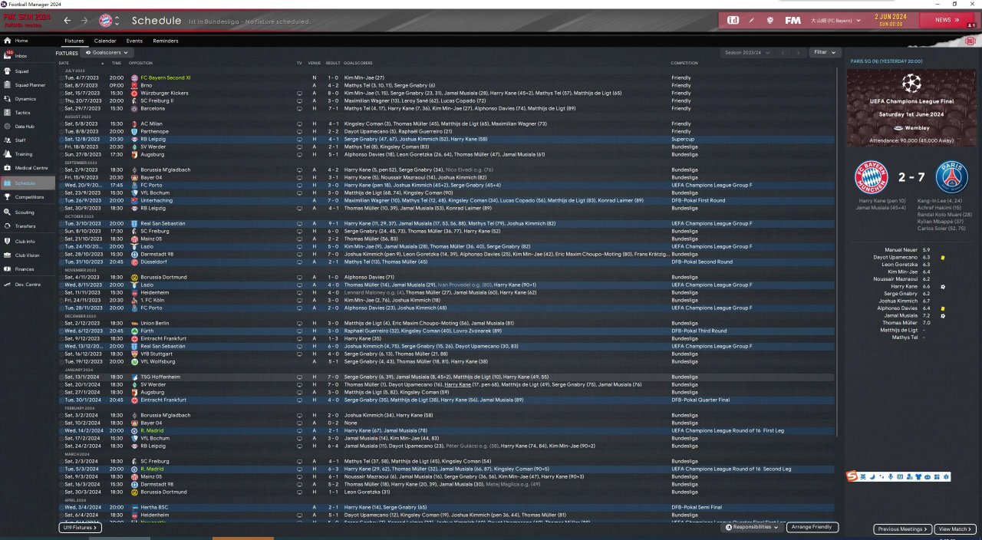Switch to the Reminders tab

point(166,41)
